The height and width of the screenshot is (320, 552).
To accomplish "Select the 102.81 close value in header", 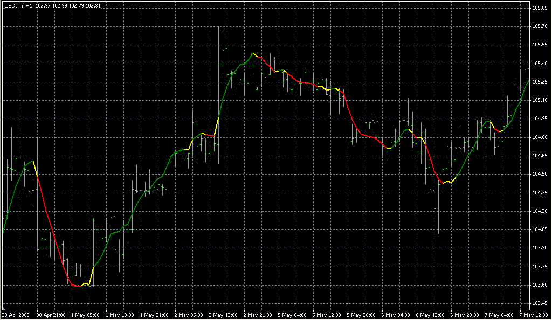I will coord(93,6).
